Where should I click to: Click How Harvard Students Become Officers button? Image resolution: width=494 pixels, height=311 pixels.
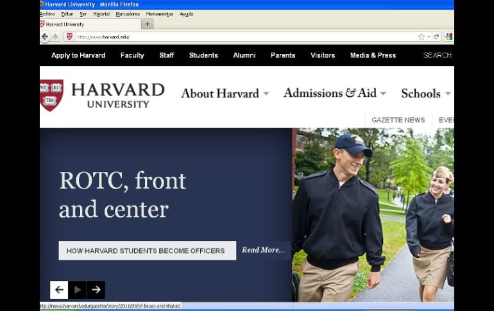(x=146, y=251)
